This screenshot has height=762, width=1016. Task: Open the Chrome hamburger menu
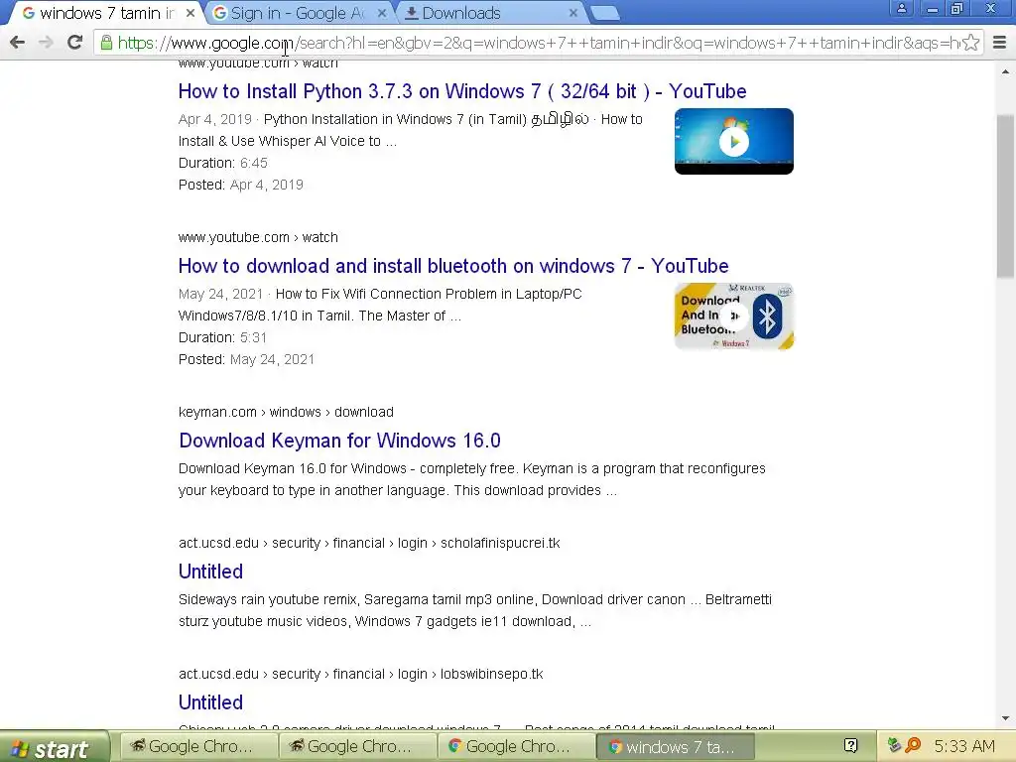pos(1000,43)
